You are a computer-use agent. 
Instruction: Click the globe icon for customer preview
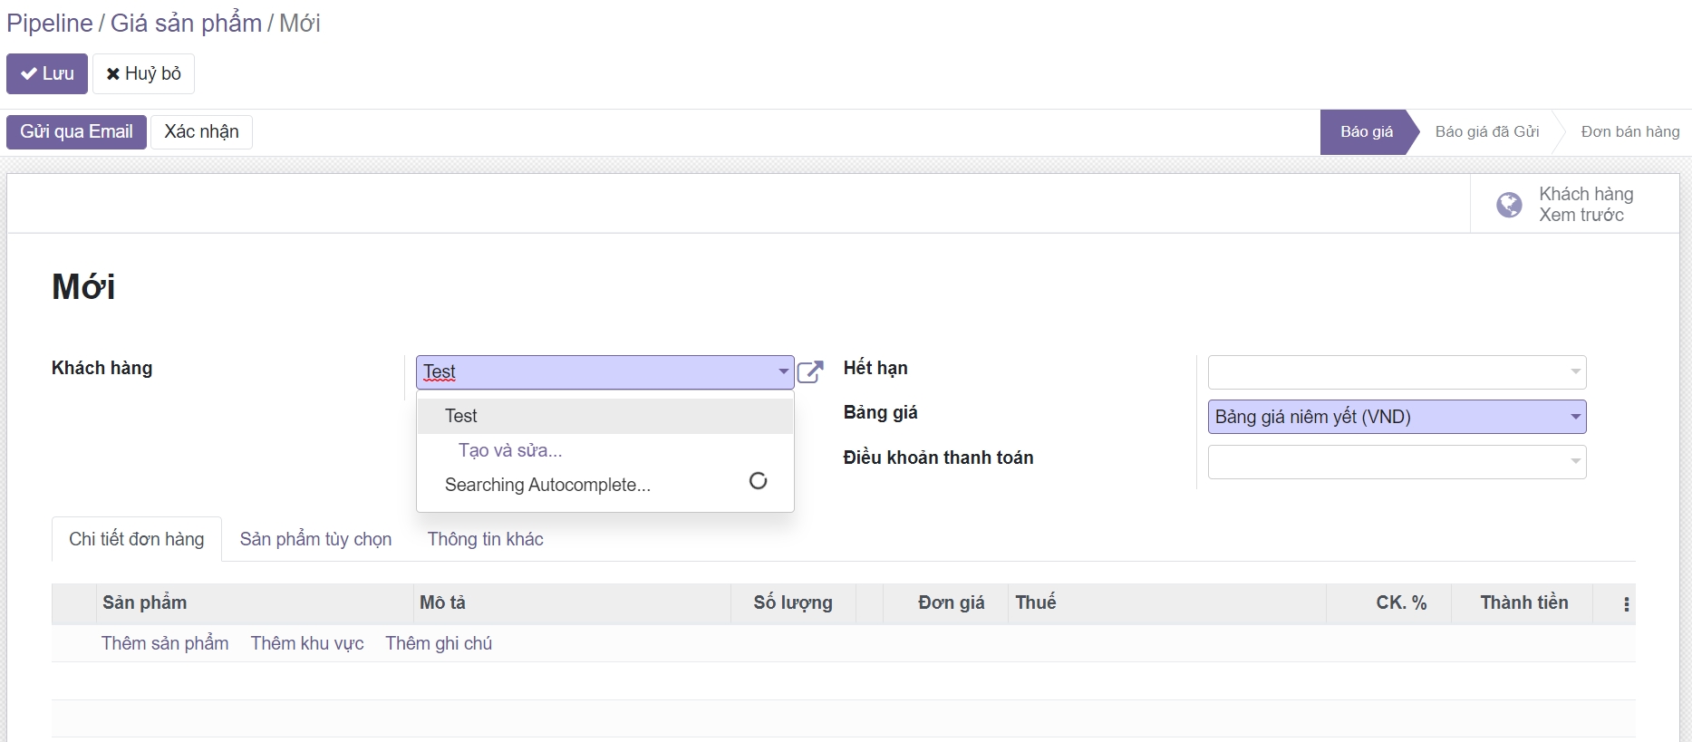(1509, 205)
